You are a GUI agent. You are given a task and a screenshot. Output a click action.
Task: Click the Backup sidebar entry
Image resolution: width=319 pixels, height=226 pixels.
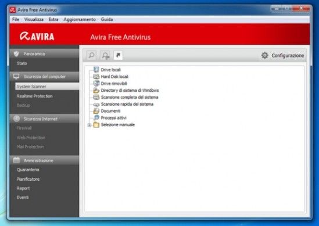coord(23,105)
